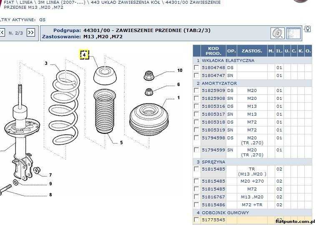Click the 4 ODBOJNIK GUMOWY group row

pyautogui.click(x=252, y=213)
